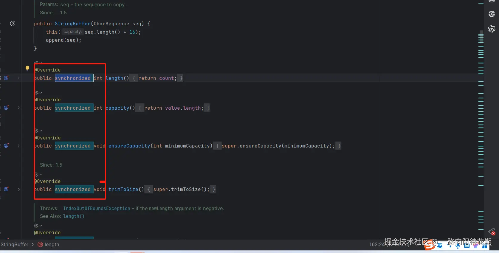
Task: Click the author inlay icon above the last @Override
Action: click(36, 226)
